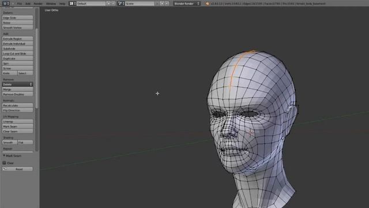Open the File menu
The height and width of the screenshot is (208, 369).
19,3
